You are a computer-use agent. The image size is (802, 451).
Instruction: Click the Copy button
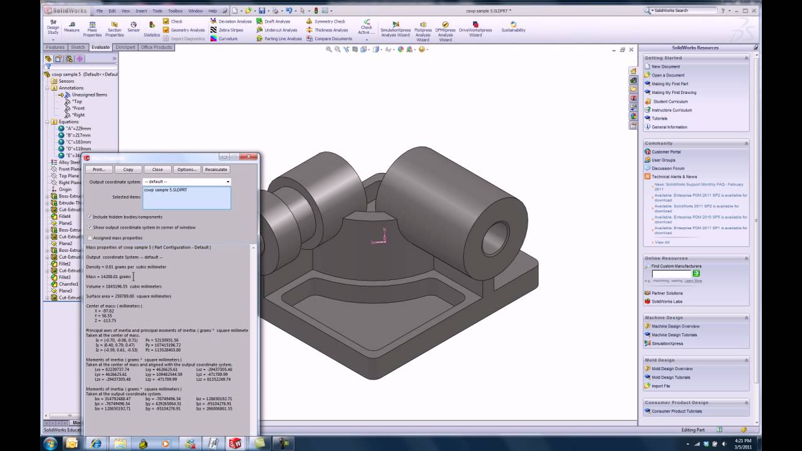[x=128, y=169]
